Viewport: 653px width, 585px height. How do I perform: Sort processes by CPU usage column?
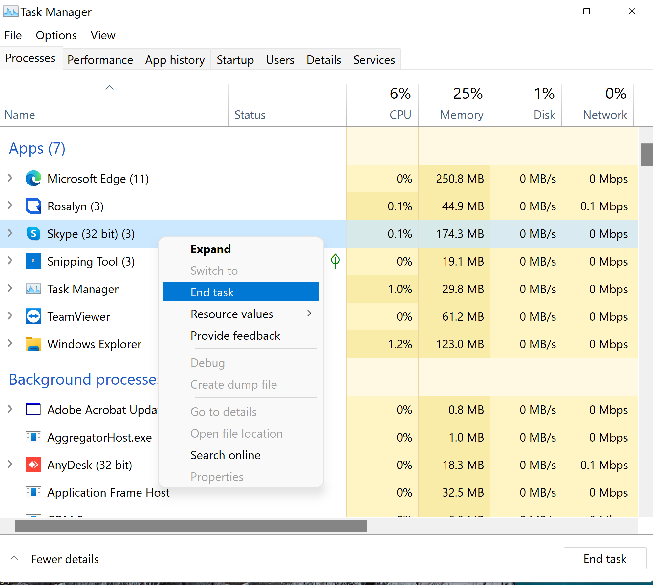click(x=382, y=104)
